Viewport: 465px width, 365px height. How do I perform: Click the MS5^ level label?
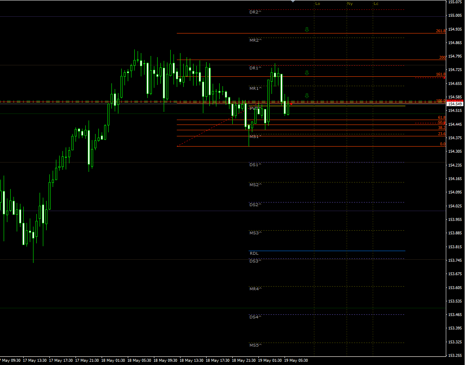255,345
